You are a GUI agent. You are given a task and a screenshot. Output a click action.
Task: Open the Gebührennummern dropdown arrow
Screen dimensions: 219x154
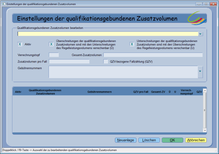tap(200, 72)
